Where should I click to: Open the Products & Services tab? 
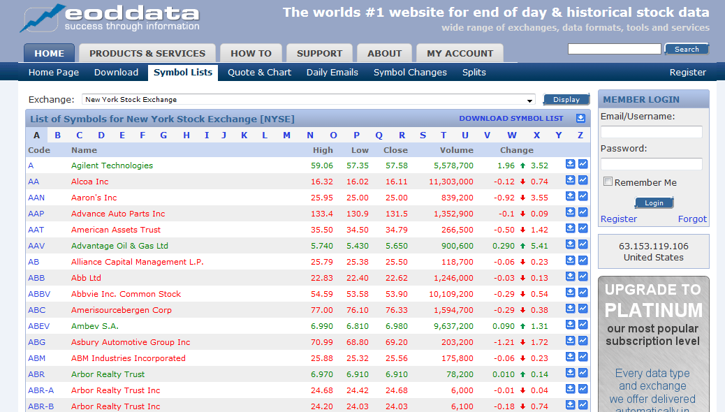click(147, 53)
